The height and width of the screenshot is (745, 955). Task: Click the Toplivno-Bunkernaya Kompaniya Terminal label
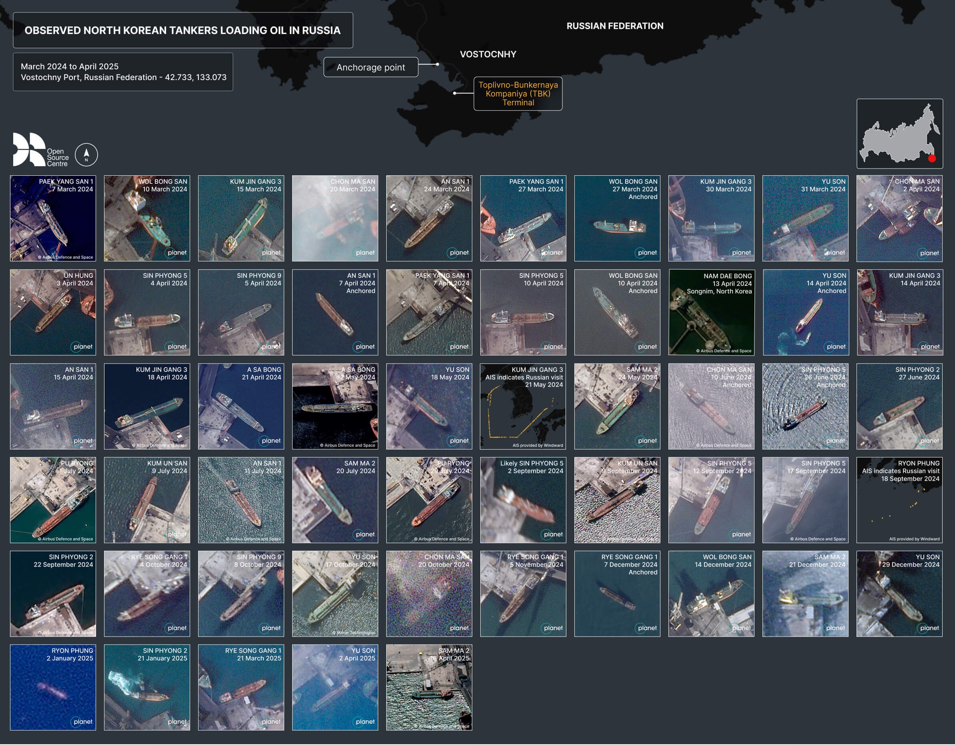[518, 94]
